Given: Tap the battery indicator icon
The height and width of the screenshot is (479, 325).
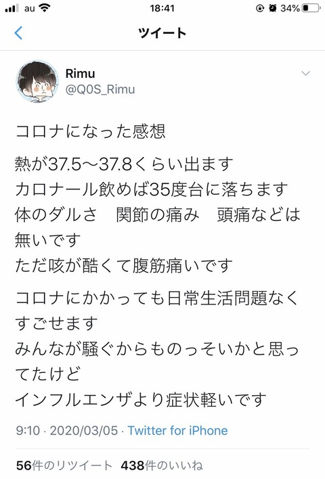Looking at the screenshot, I should [311, 8].
